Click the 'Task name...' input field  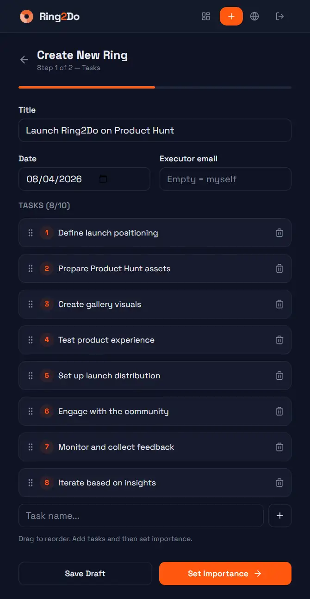tap(141, 516)
